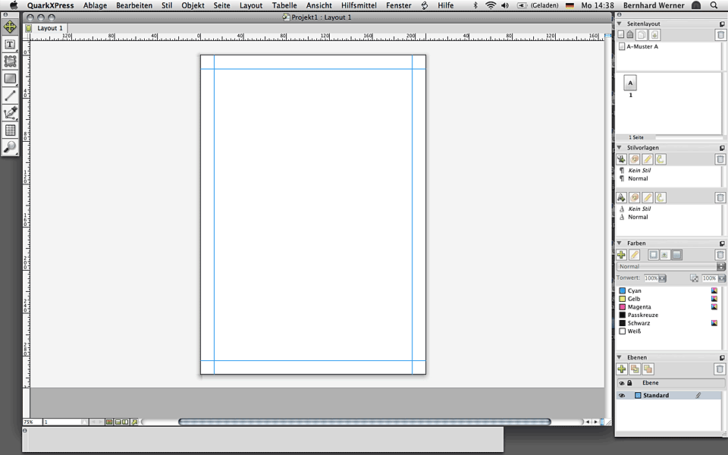728x455 pixels.
Task: Collapse the Farben panel triangle
Action: coord(620,243)
